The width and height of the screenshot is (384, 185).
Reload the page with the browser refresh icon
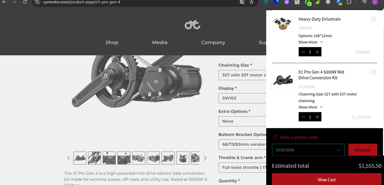coord(25,2)
